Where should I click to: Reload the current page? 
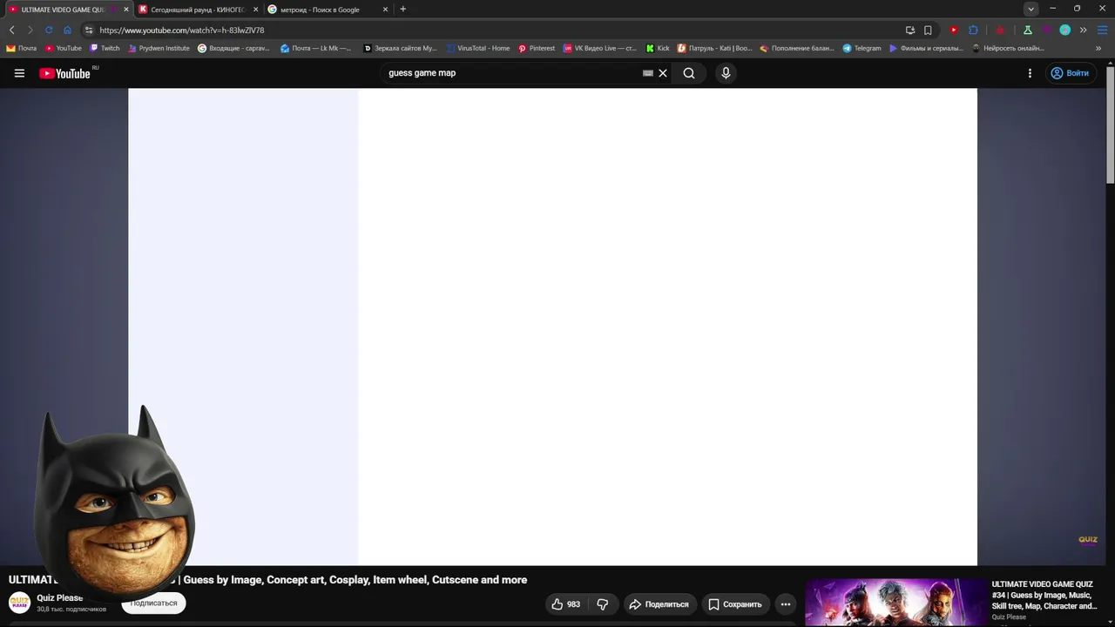click(49, 30)
